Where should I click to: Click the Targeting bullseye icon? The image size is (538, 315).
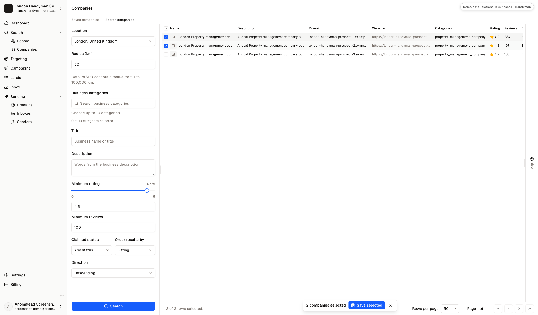click(6, 59)
